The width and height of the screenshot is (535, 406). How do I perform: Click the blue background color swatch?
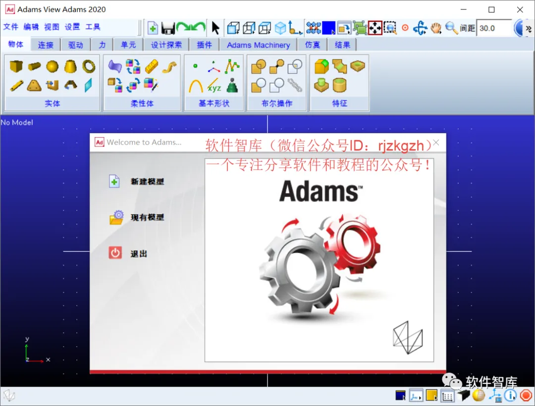click(x=328, y=28)
